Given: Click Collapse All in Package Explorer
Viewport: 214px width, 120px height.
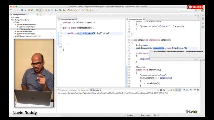Looking at the screenshot, I should click(x=37, y=14).
